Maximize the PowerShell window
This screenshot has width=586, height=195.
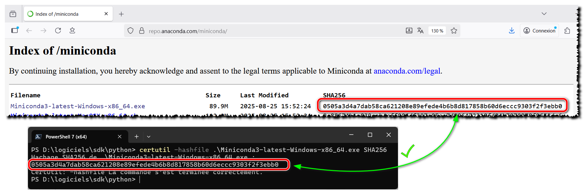pos(370,135)
